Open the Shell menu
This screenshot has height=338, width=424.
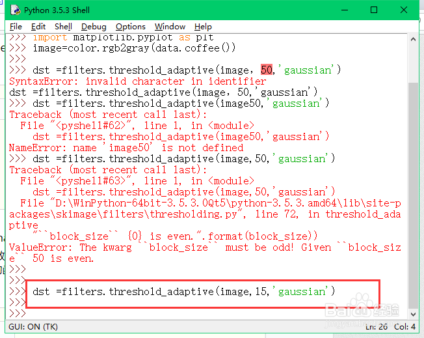coord(63,27)
